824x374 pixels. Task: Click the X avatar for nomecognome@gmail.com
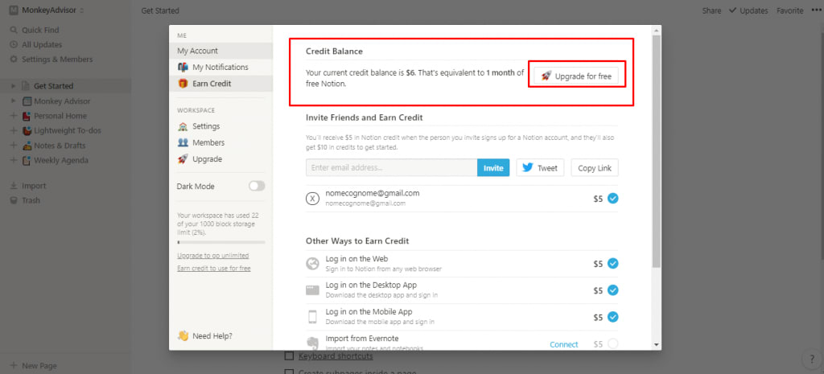pos(313,199)
